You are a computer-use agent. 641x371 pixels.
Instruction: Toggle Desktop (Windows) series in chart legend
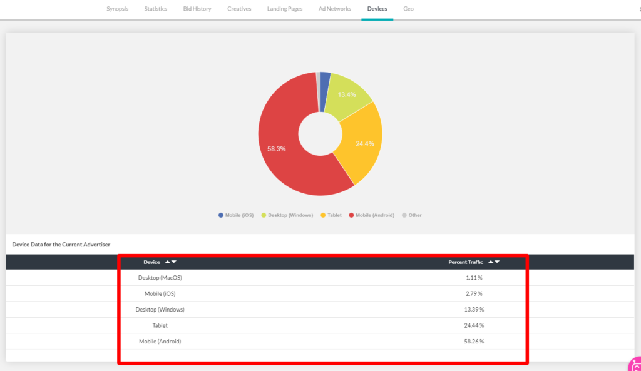point(287,215)
